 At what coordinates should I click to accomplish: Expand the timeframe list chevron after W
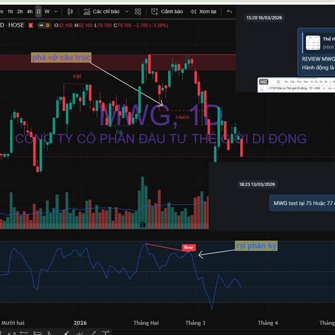(56, 12)
